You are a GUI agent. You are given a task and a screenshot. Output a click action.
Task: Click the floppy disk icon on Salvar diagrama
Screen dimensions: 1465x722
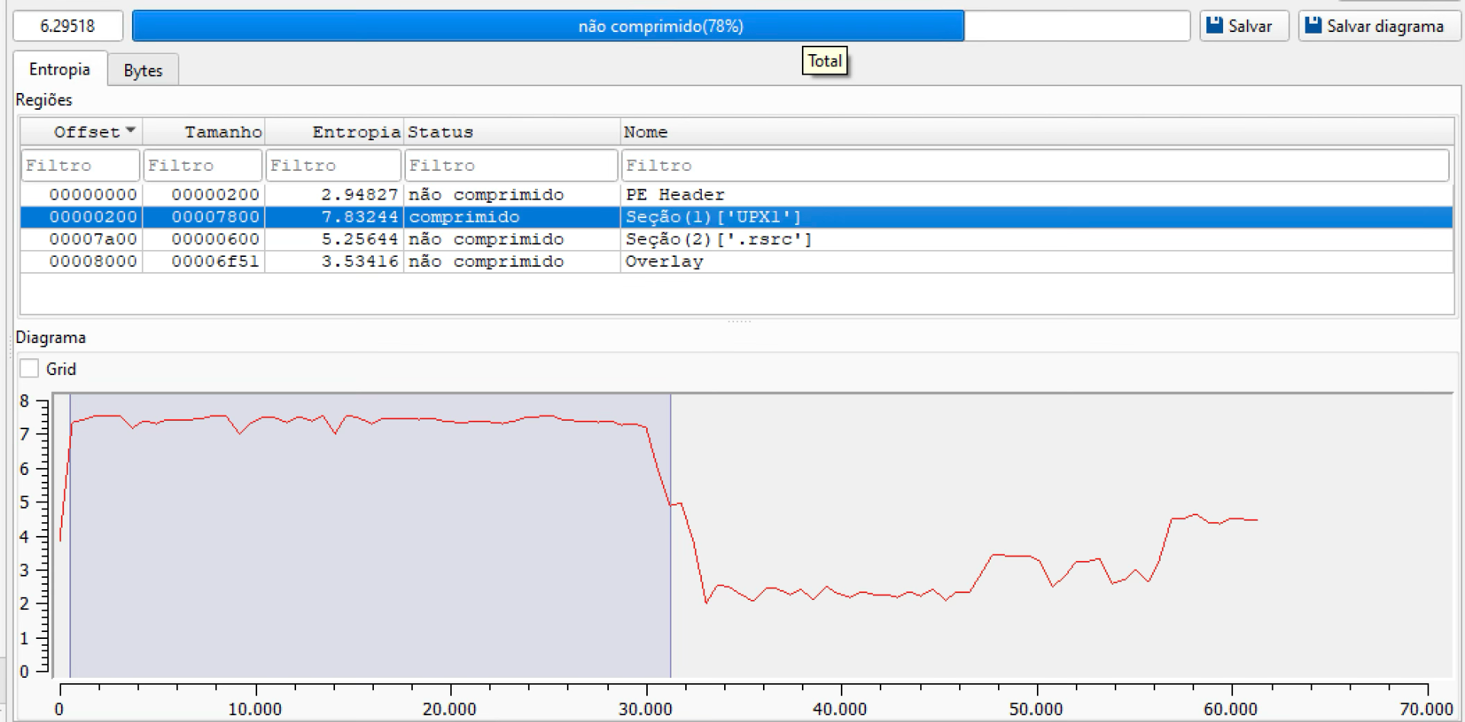(1313, 25)
